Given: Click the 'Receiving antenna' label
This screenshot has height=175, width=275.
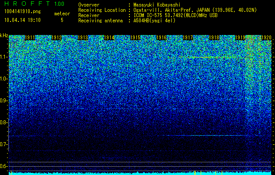Looking at the screenshot, I should click(x=101, y=21).
